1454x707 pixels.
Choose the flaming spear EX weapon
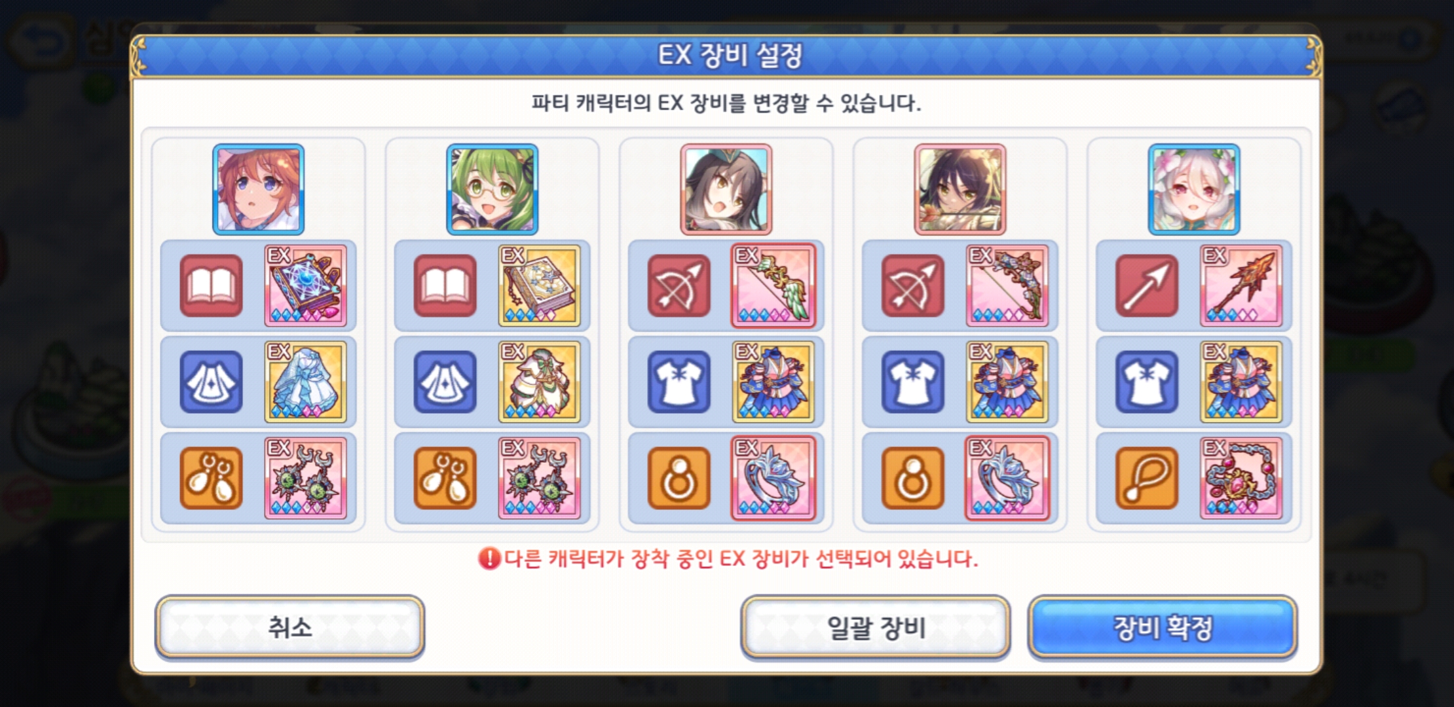1241,285
